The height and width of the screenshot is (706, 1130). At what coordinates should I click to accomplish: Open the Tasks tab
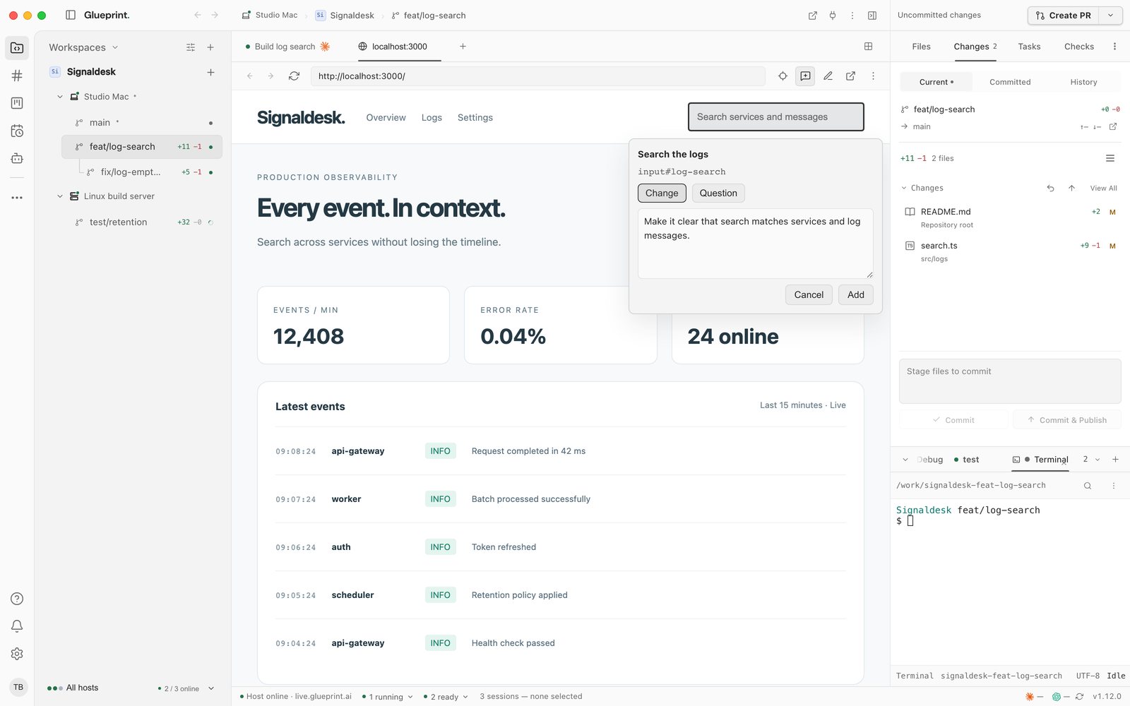point(1029,47)
